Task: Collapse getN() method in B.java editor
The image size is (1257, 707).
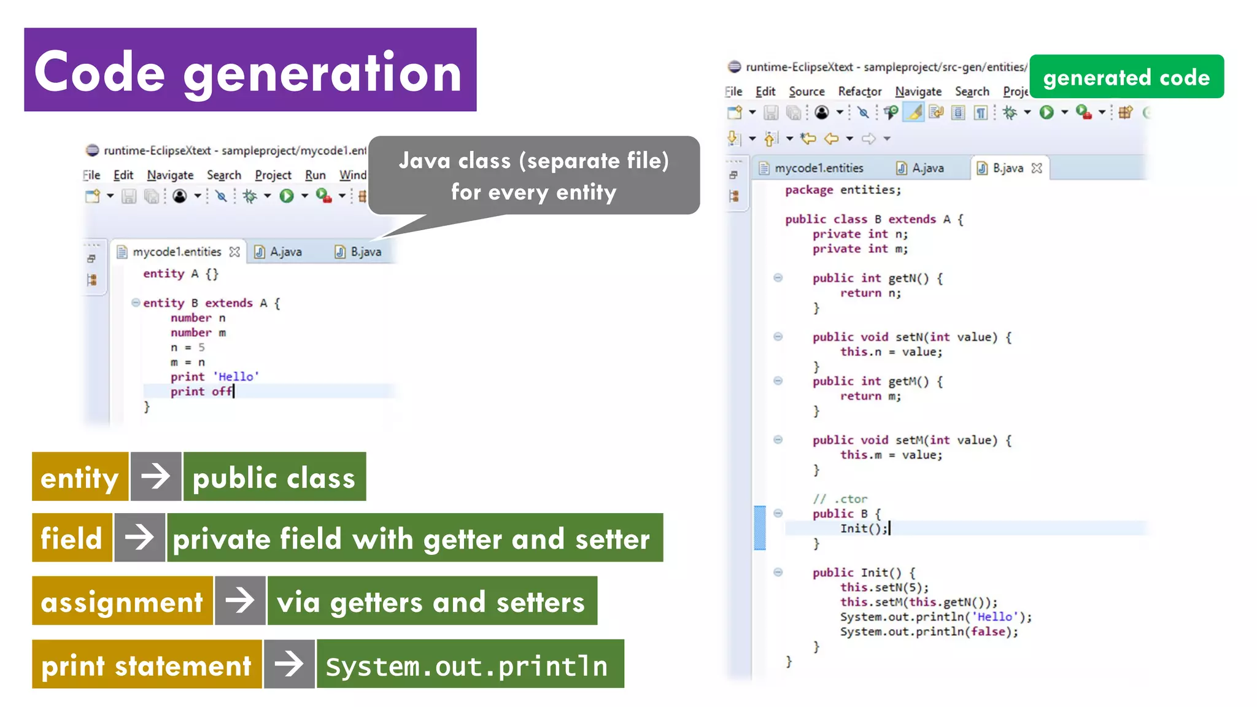Action: 778,278
